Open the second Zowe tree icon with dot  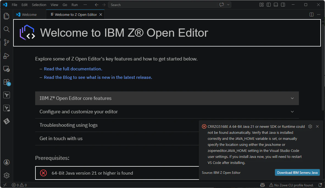point(6,108)
